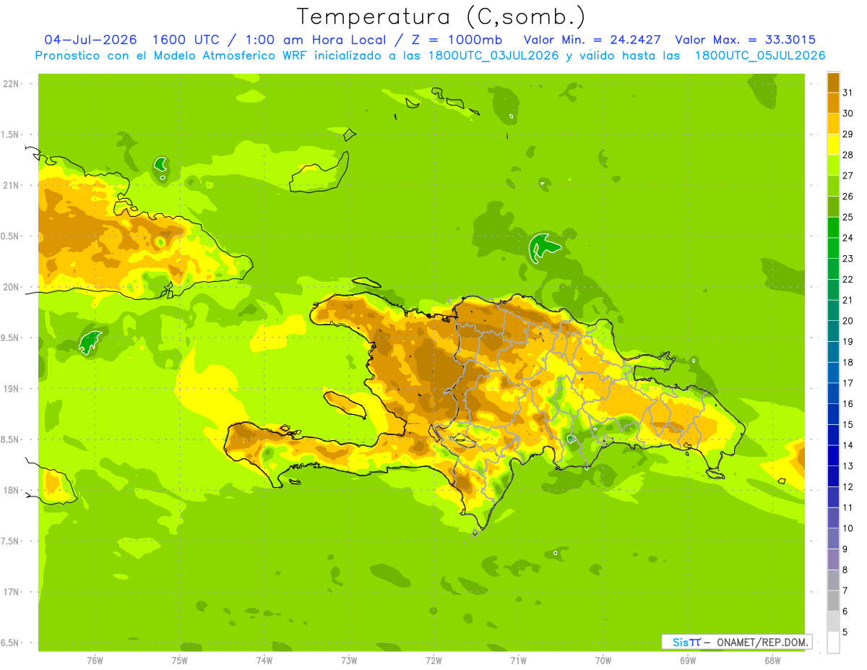Screen dimensions: 867x670
Task: Click the colorbar label '19'
Action: tap(848, 341)
